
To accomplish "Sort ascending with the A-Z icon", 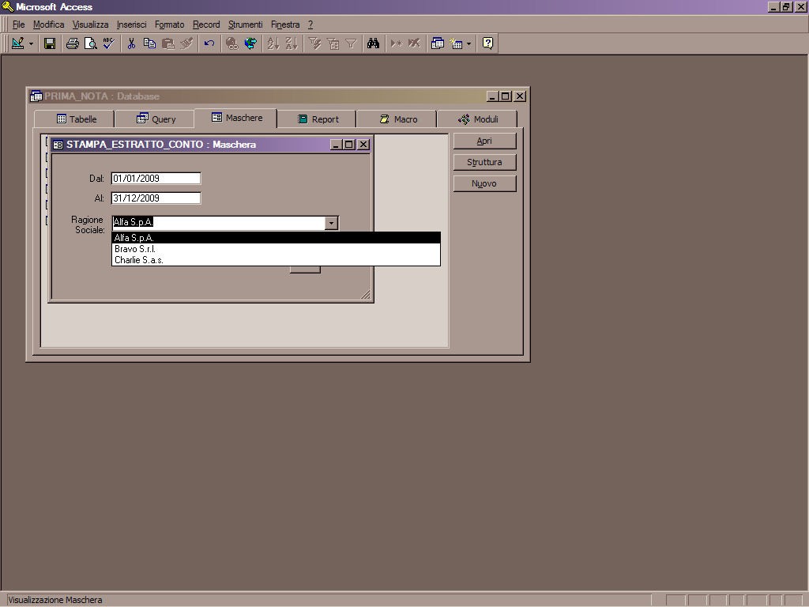I will coord(273,43).
